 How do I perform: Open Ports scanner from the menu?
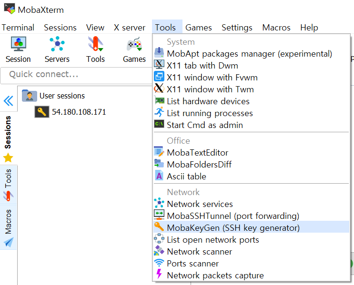pos(251,264)
